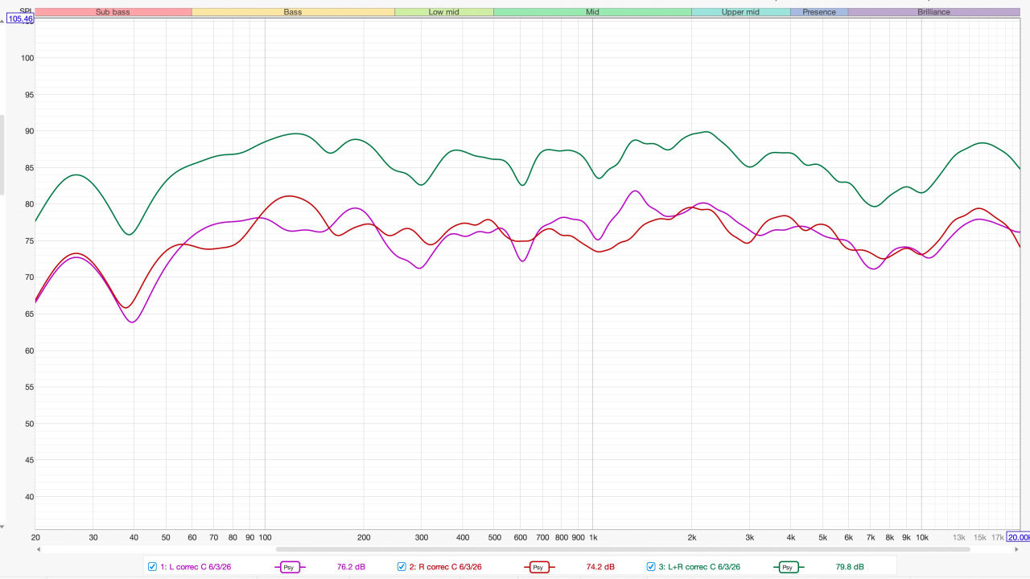Click the 105.46 upper SPL limit field

[20, 18]
